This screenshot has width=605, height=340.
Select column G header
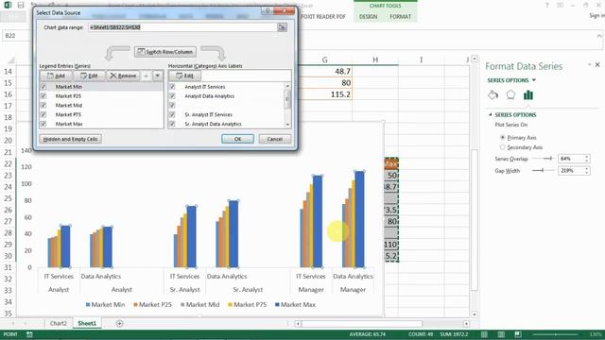[x=325, y=59]
